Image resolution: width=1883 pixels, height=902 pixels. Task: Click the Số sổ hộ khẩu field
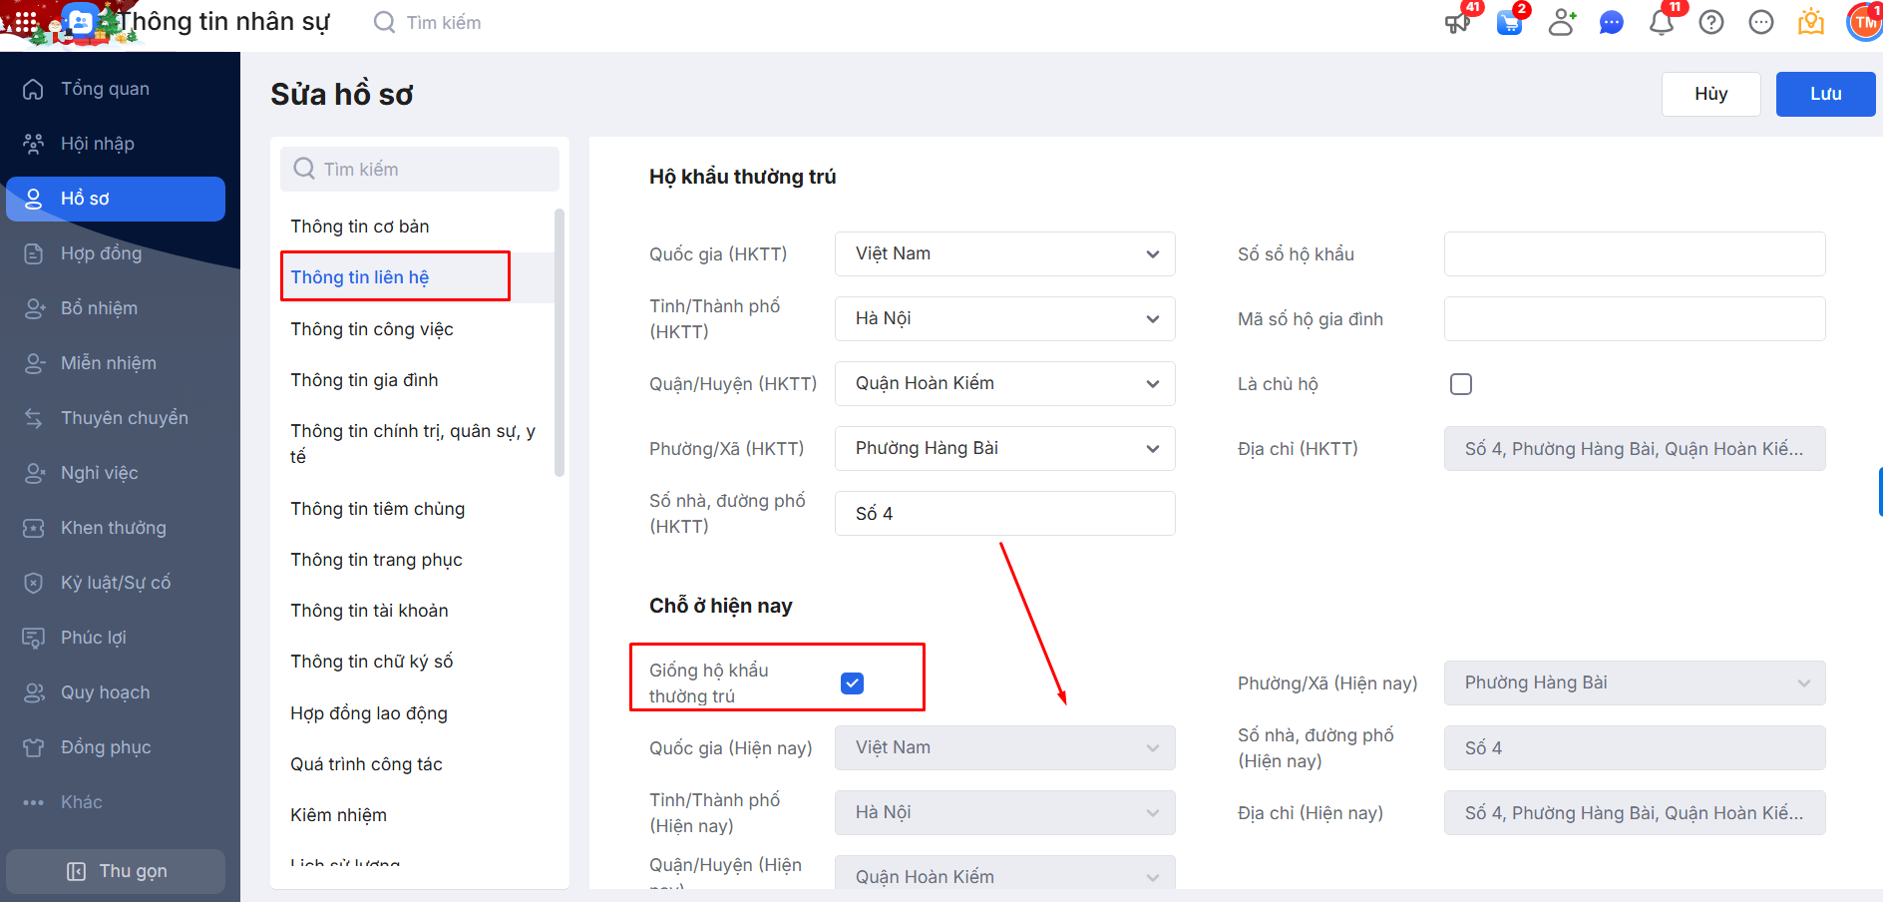1634,254
